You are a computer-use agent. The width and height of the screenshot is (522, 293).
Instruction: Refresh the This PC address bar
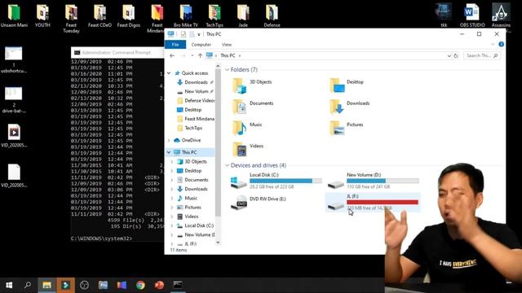point(456,55)
